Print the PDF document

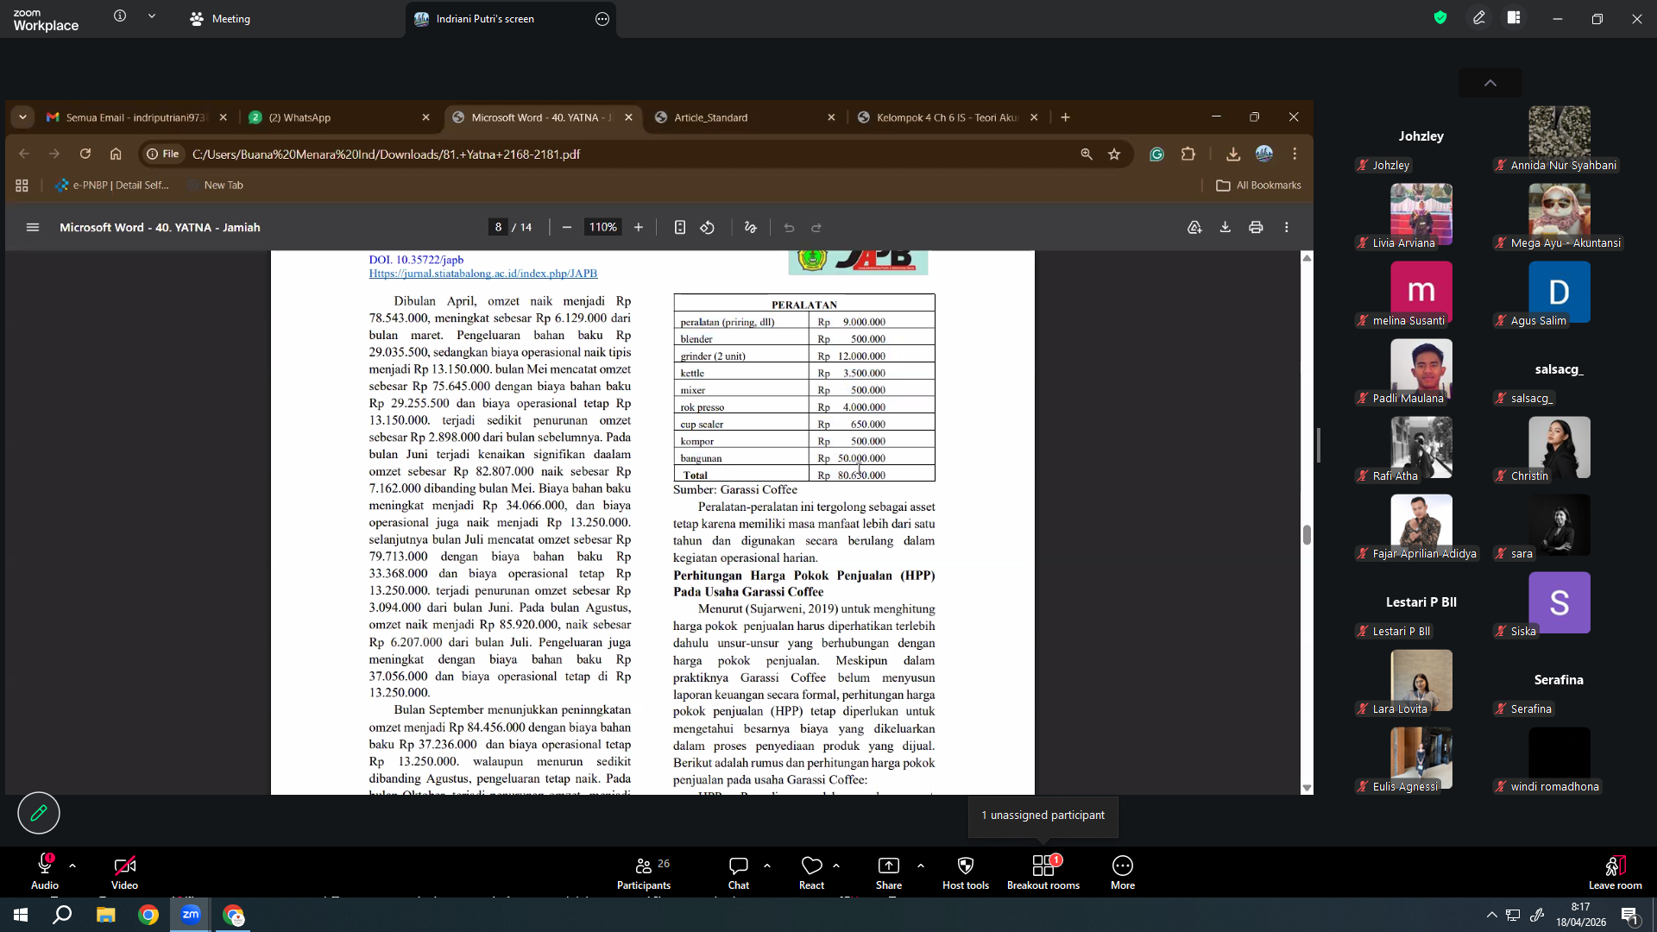point(1256,227)
